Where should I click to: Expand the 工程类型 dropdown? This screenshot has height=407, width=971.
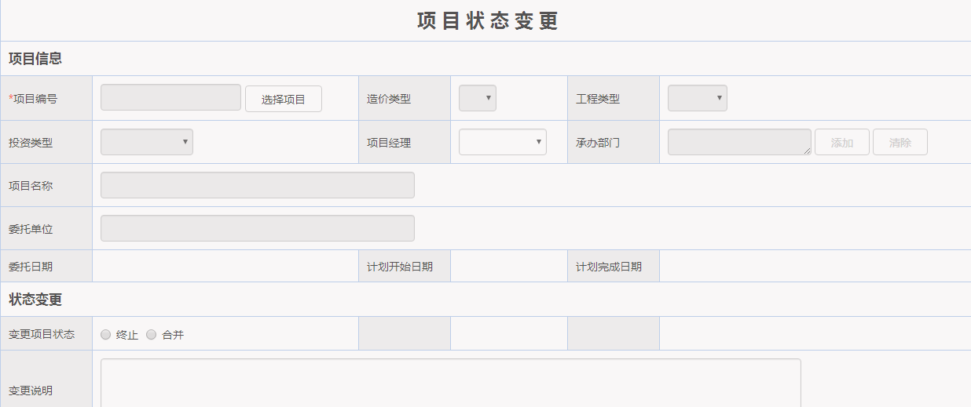[x=697, y=98]
